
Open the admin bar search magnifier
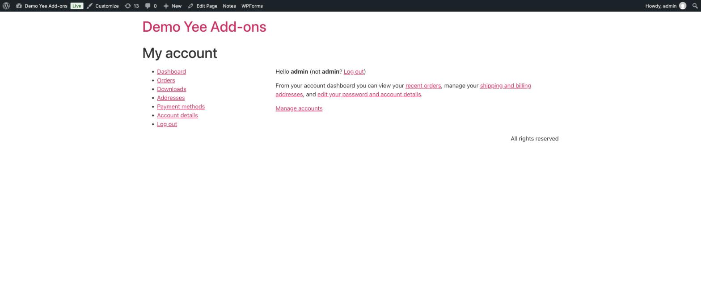tap(695, 6)
